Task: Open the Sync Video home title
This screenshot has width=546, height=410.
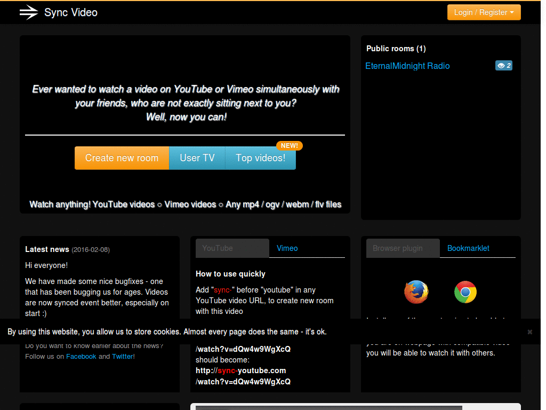Action: pos(71,13)
